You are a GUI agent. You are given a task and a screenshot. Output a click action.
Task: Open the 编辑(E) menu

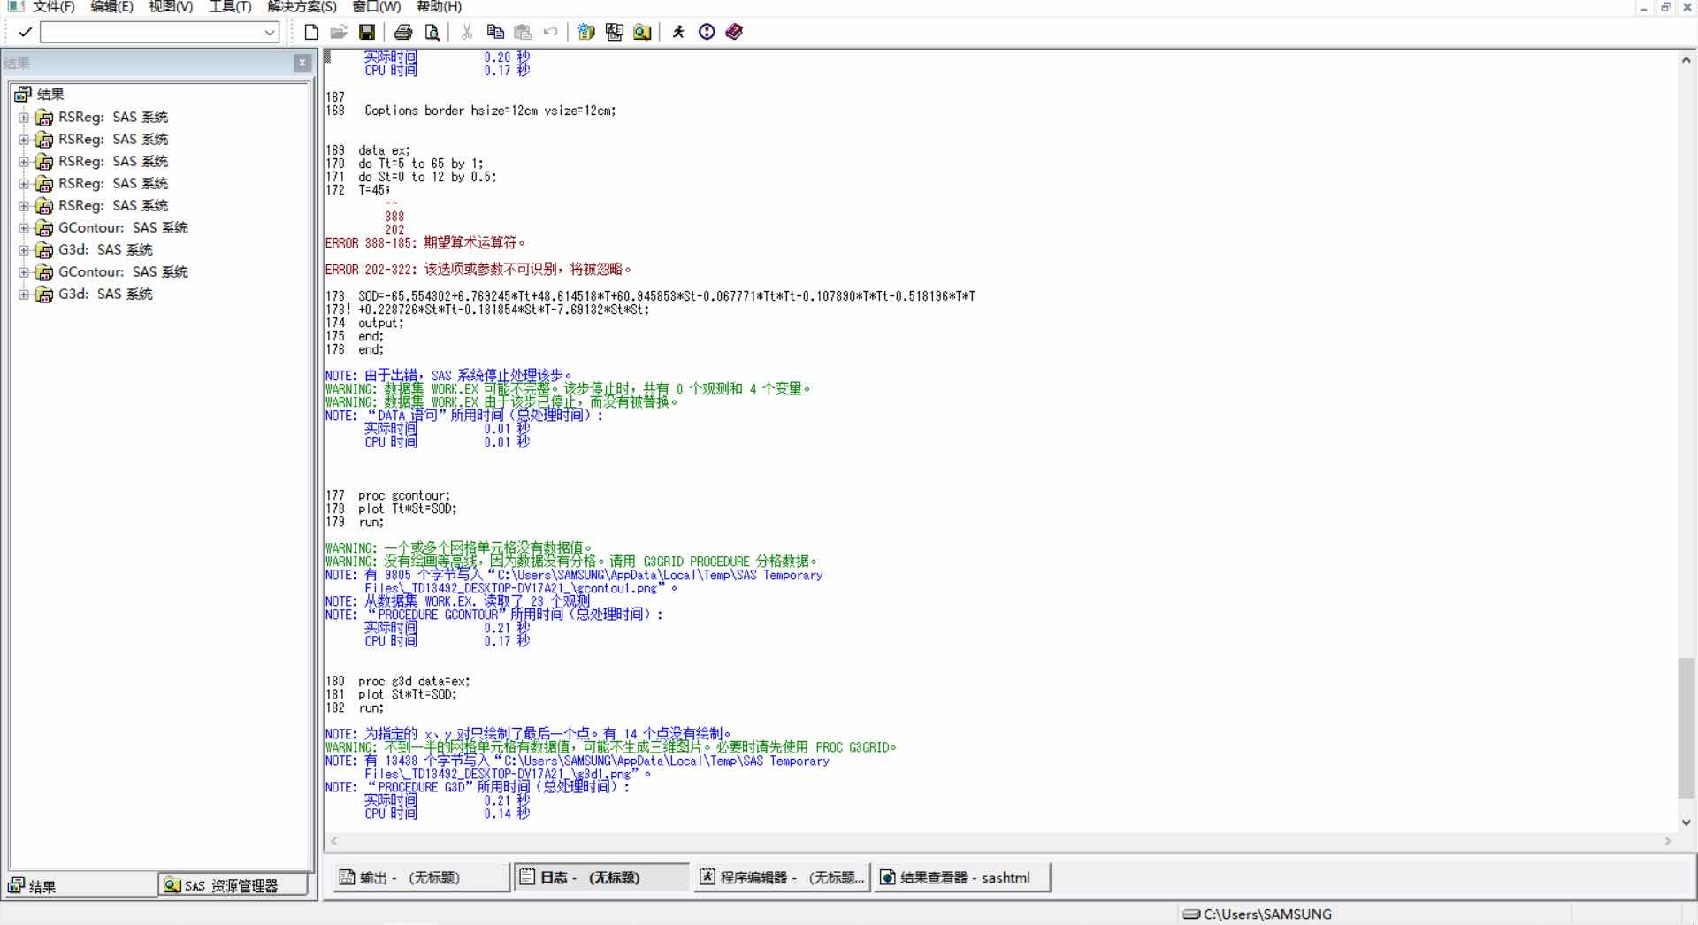pos(111,6)
